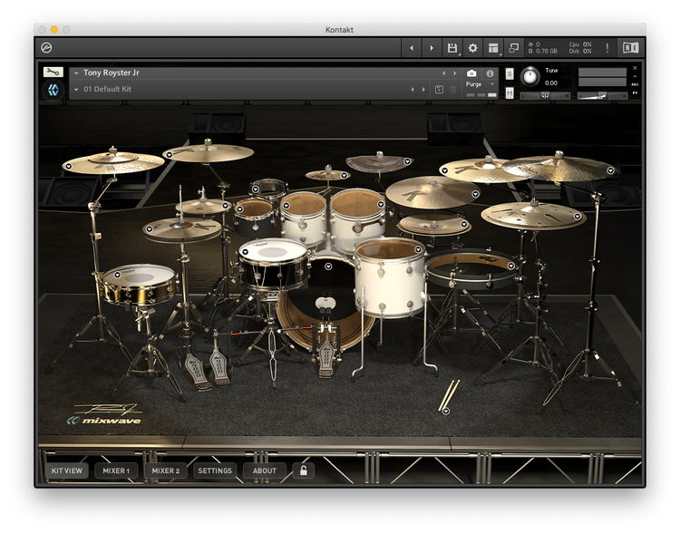Image resolution: width=680 pixels, height=533 pixels.
Task: Minimize the instrument header with the dash
Action: point(635,76)
